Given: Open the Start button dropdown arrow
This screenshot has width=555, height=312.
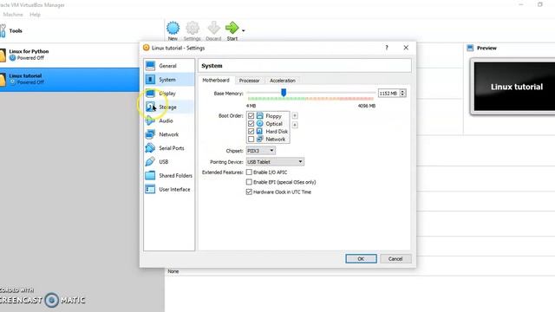Looking at the screenshot, I should [x=243, y=31].
